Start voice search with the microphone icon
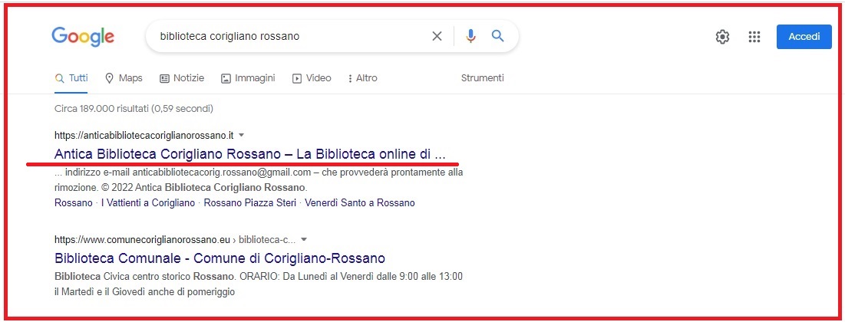 (471, 36)
